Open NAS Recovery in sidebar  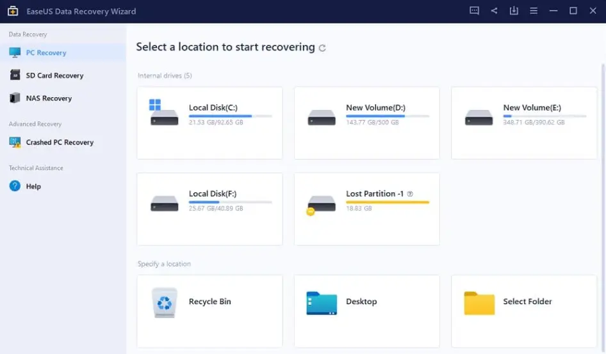(x=63, y=98)
